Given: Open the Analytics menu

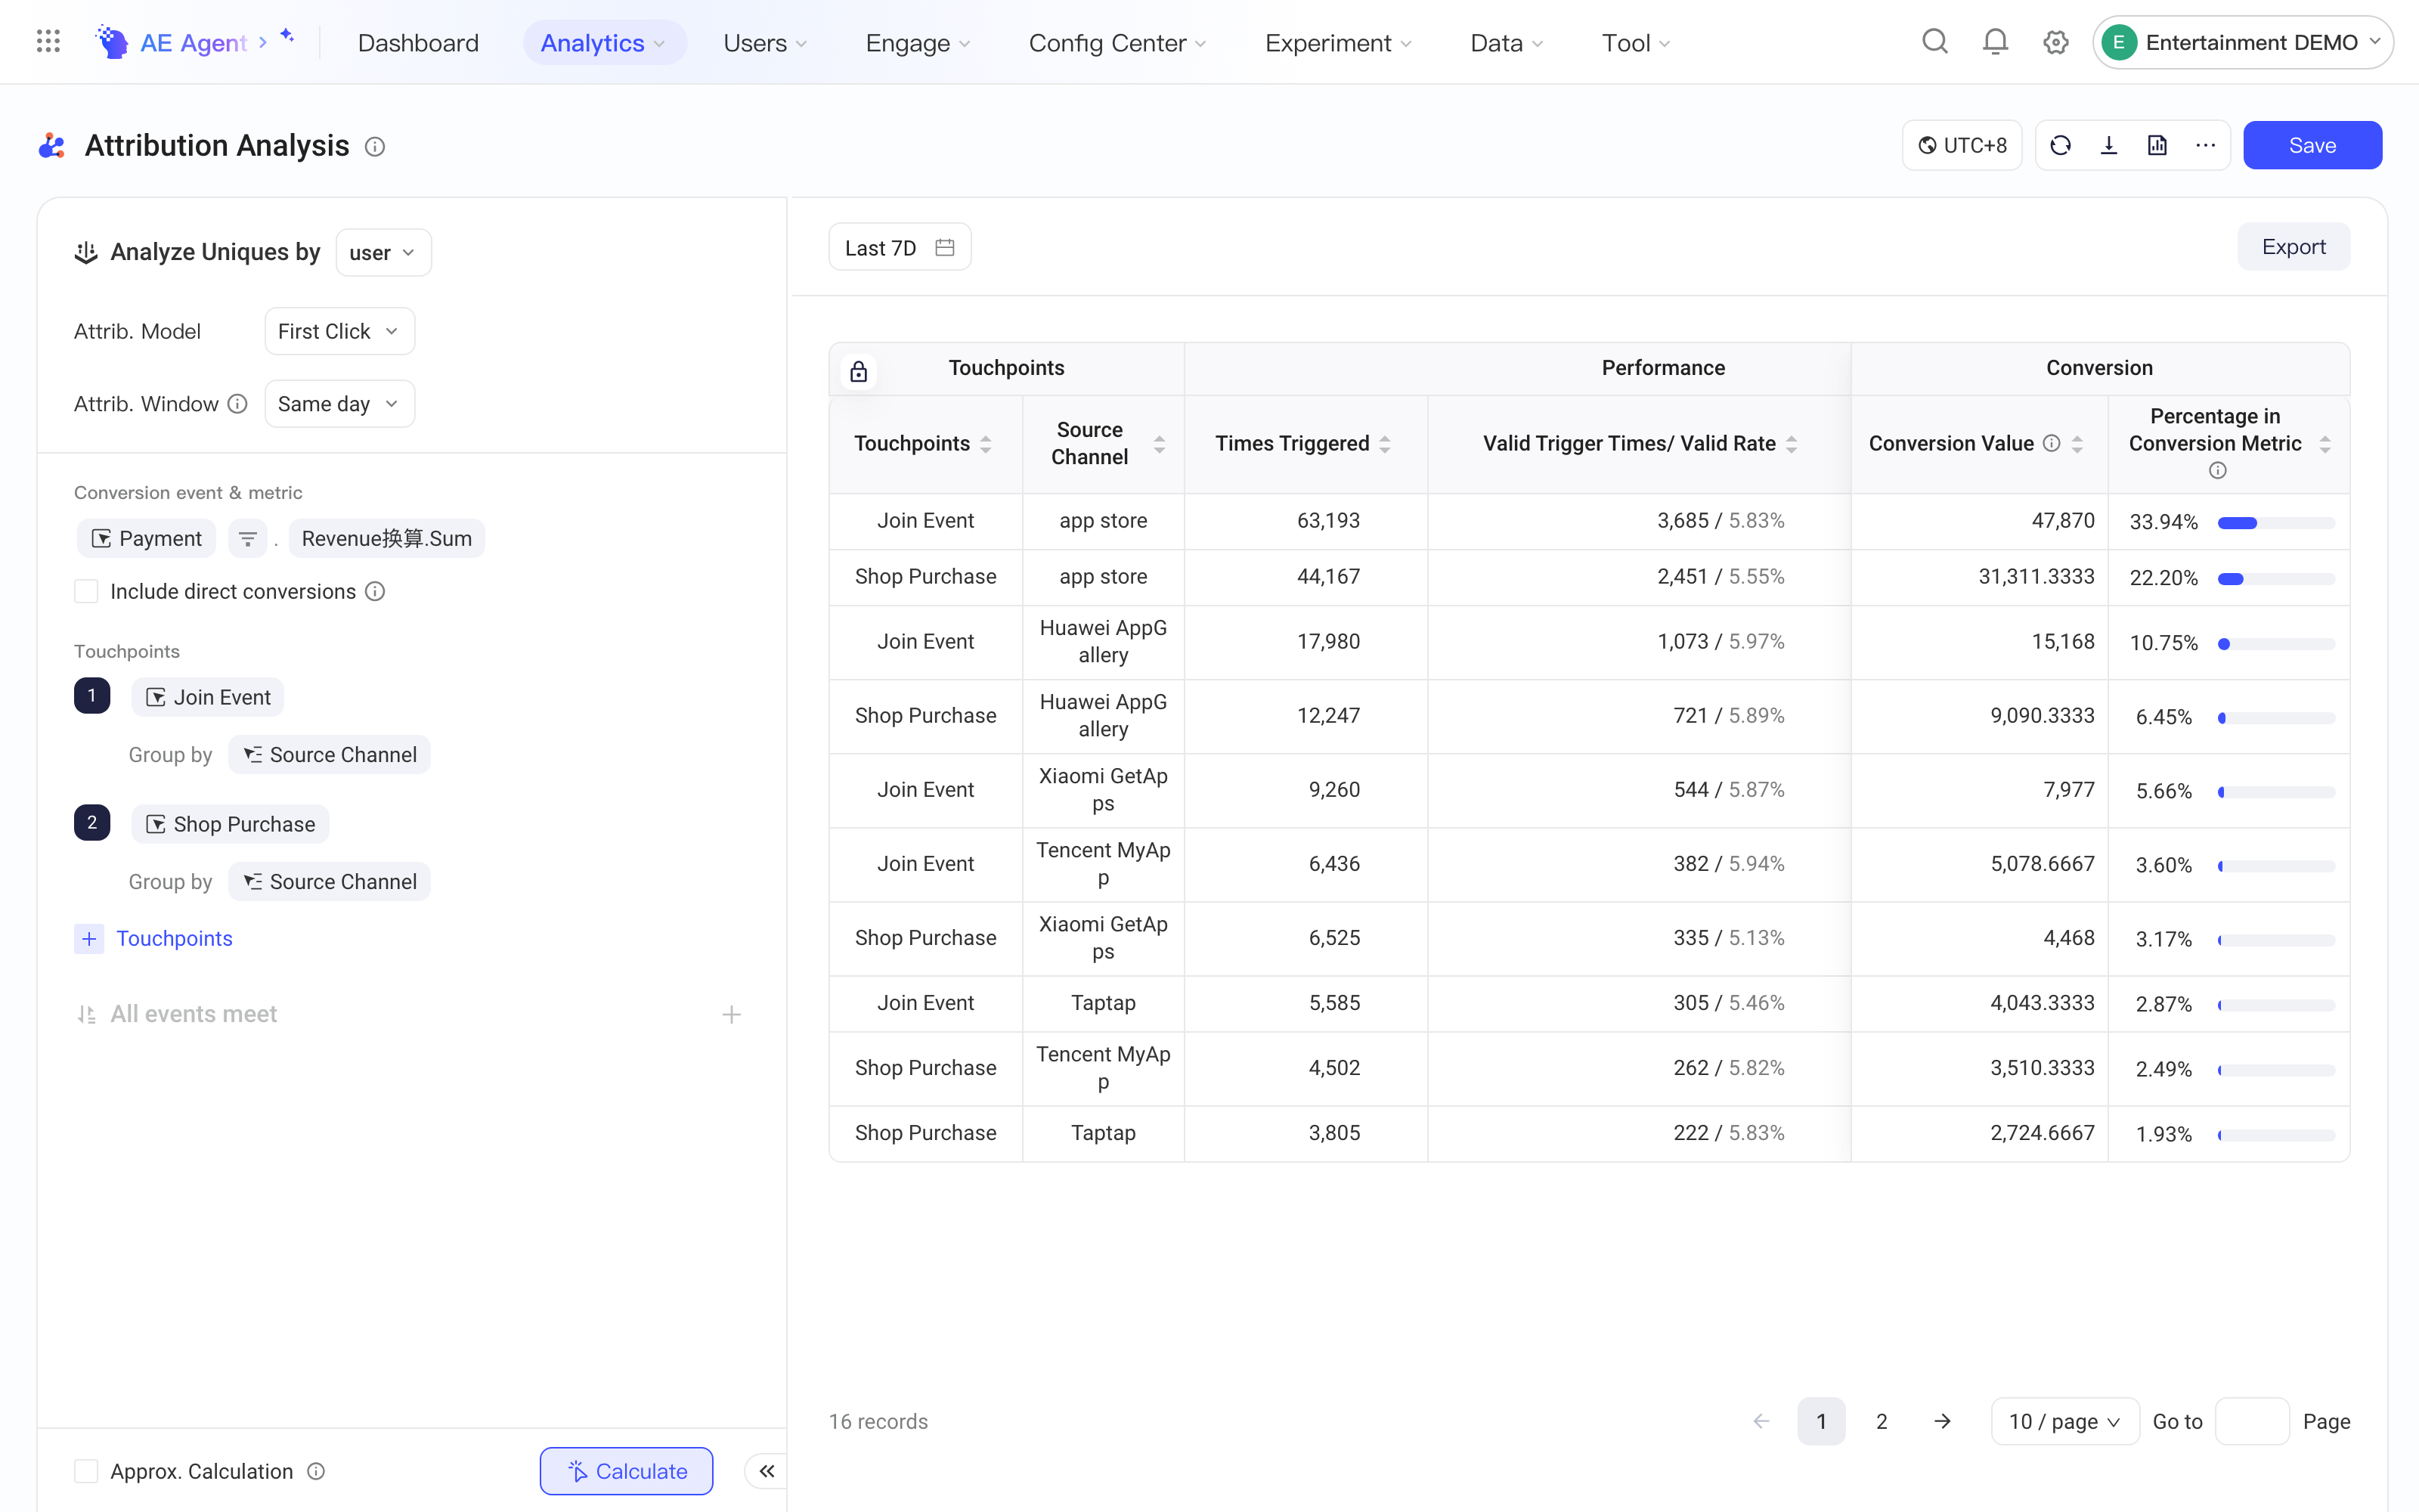Looking at the screenshot, I should (604, 42).
